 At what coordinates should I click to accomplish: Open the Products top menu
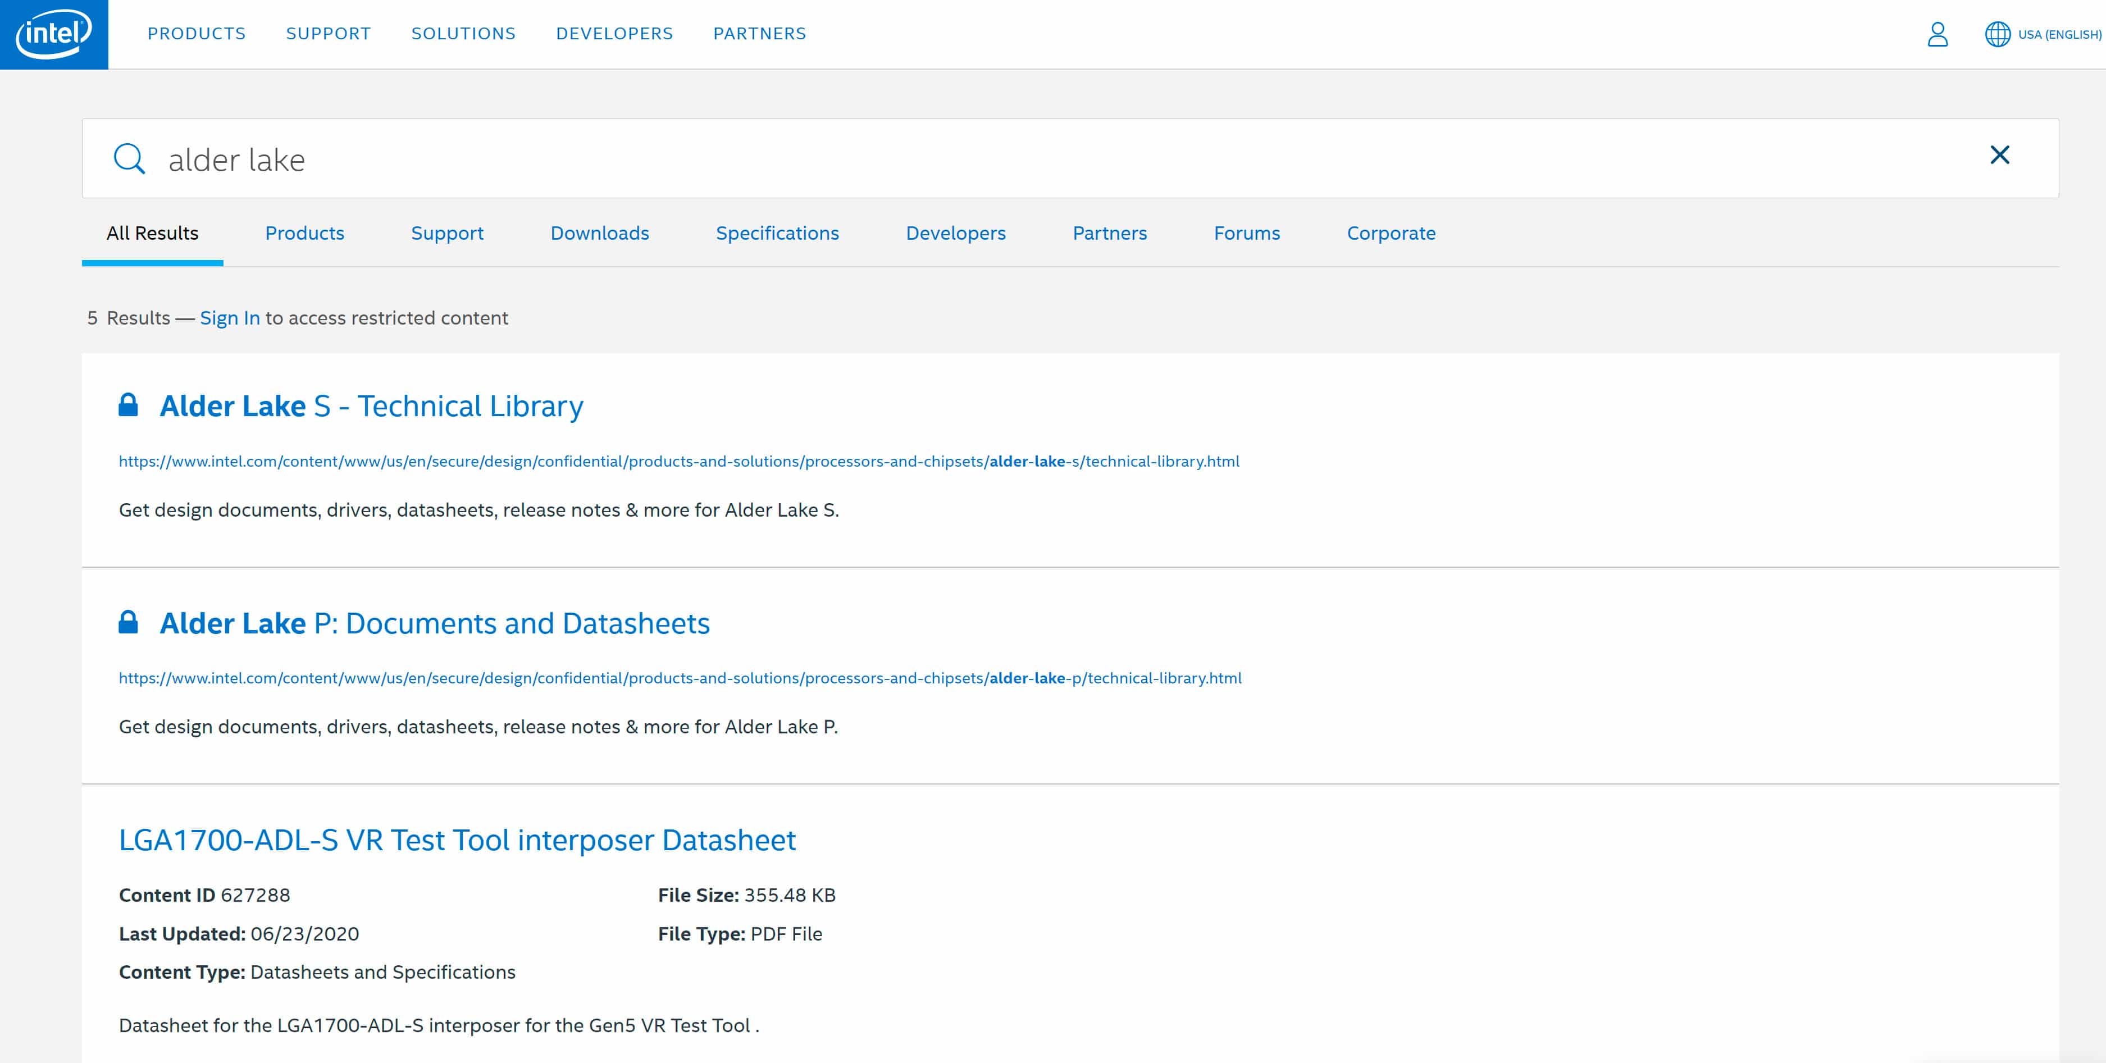196,34
